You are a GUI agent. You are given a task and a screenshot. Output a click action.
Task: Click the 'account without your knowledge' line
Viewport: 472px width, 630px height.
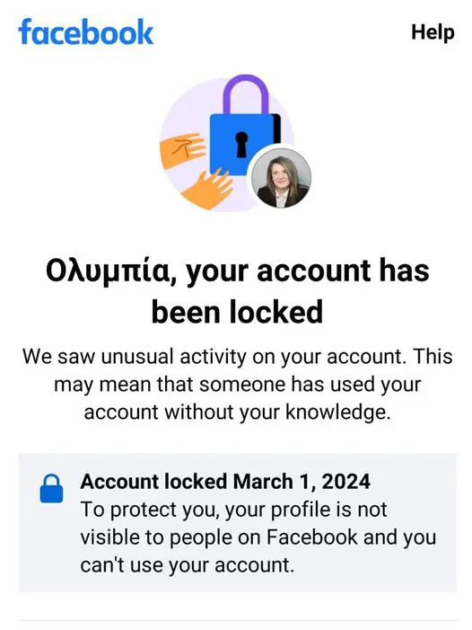click(x=237, y=413)
